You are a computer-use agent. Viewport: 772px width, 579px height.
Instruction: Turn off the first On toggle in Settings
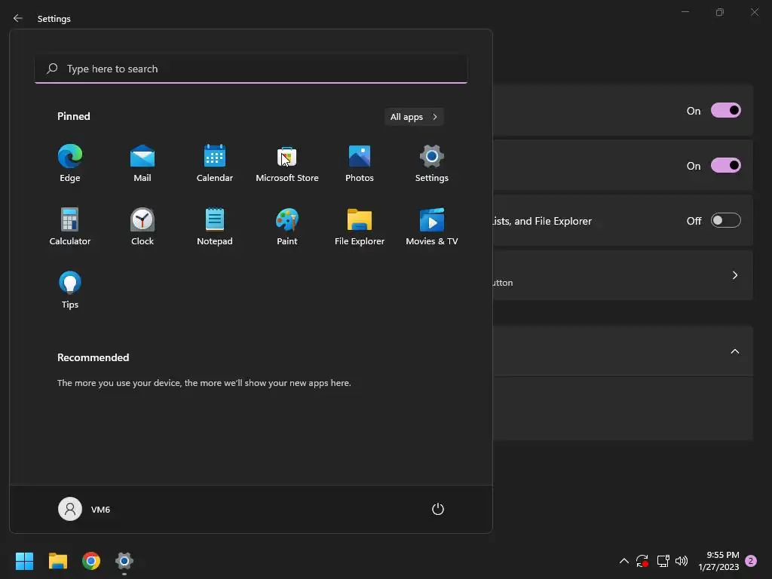(x=726, y=110)
